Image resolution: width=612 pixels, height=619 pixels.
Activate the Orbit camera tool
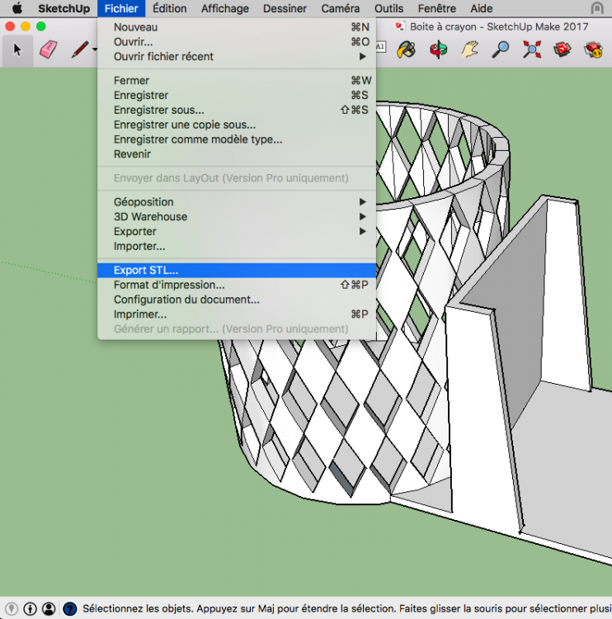[439, 50]
